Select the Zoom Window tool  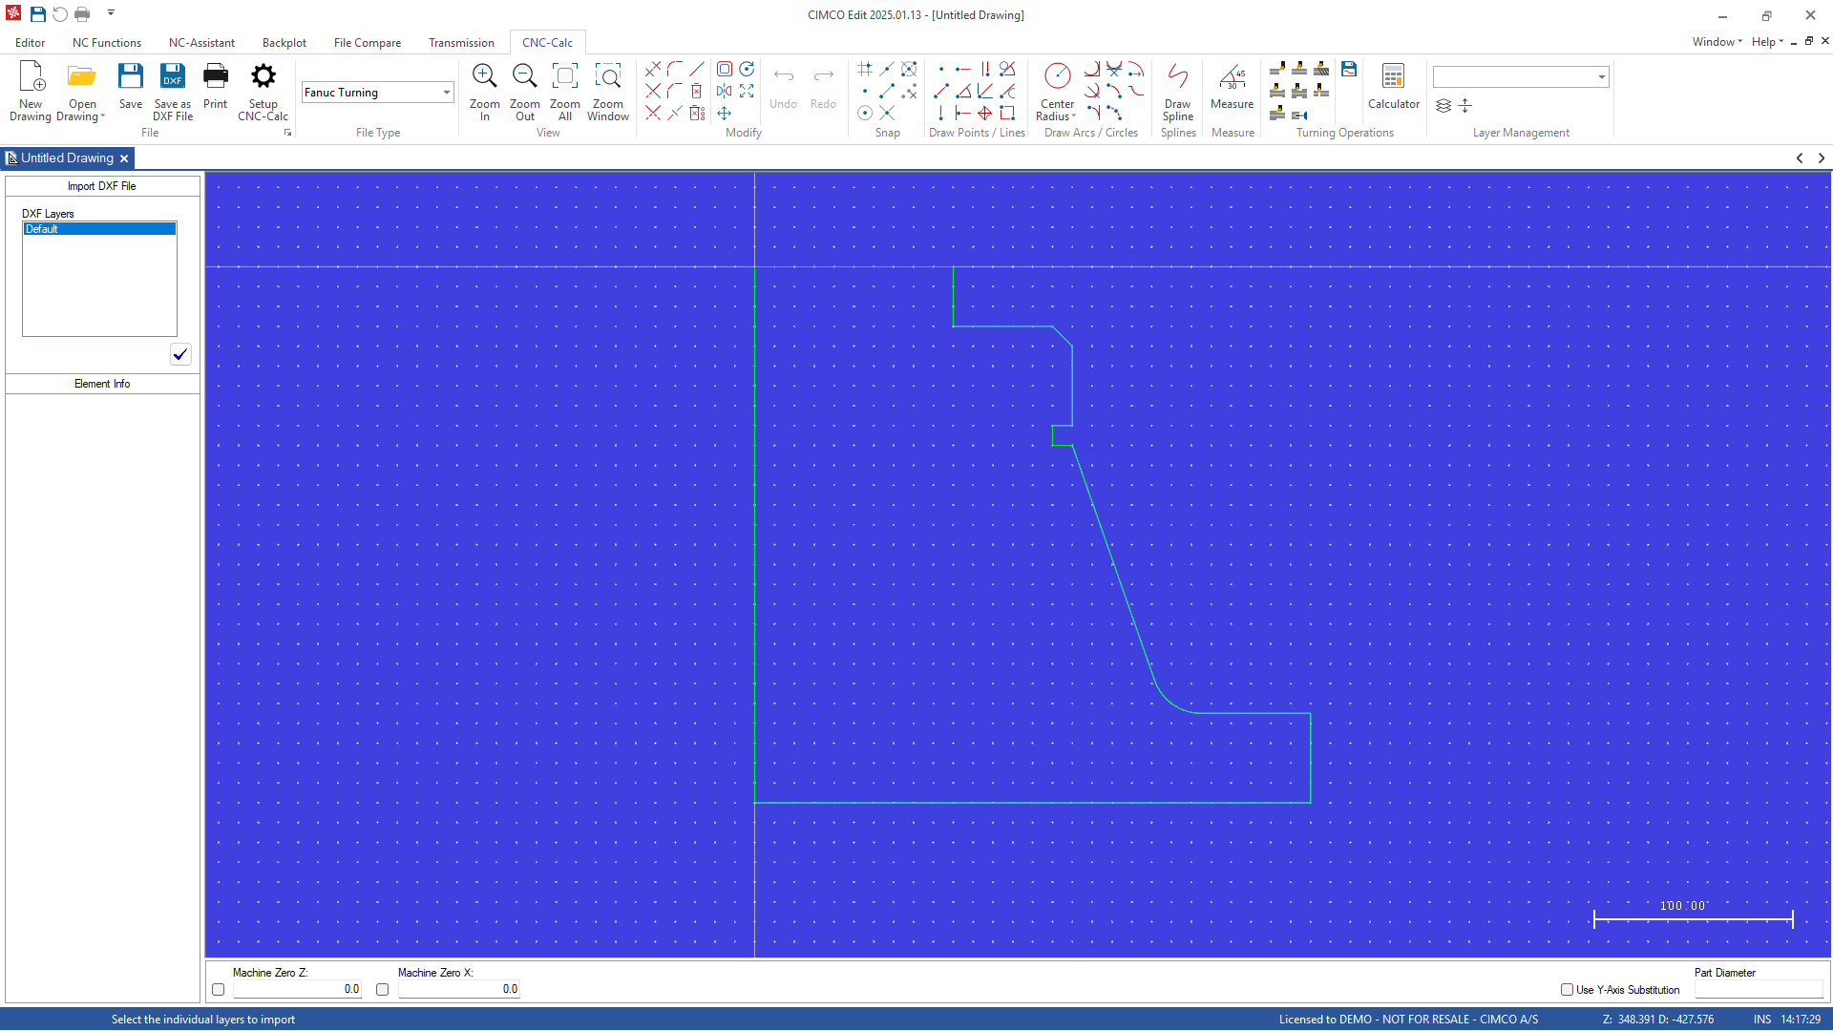[x=608, y=91]
